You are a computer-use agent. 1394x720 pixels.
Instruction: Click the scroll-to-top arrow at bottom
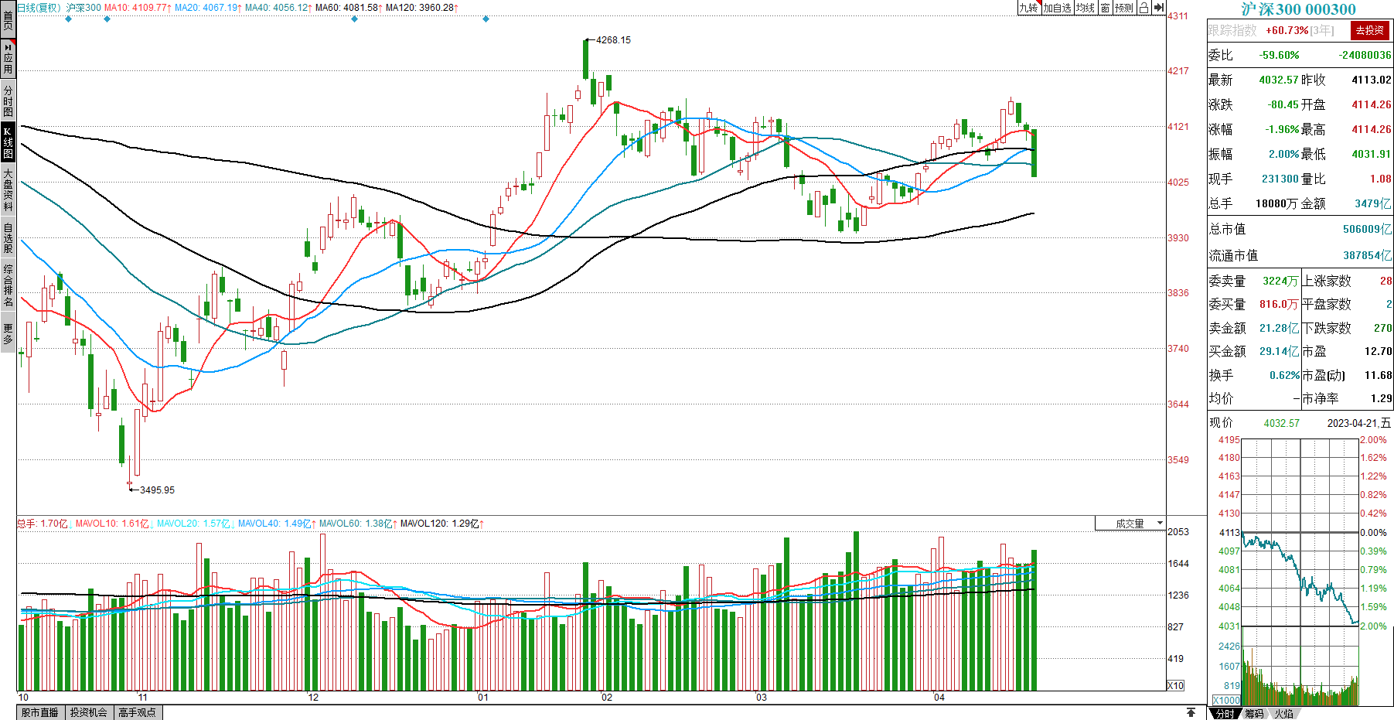tap(1191, 712)
